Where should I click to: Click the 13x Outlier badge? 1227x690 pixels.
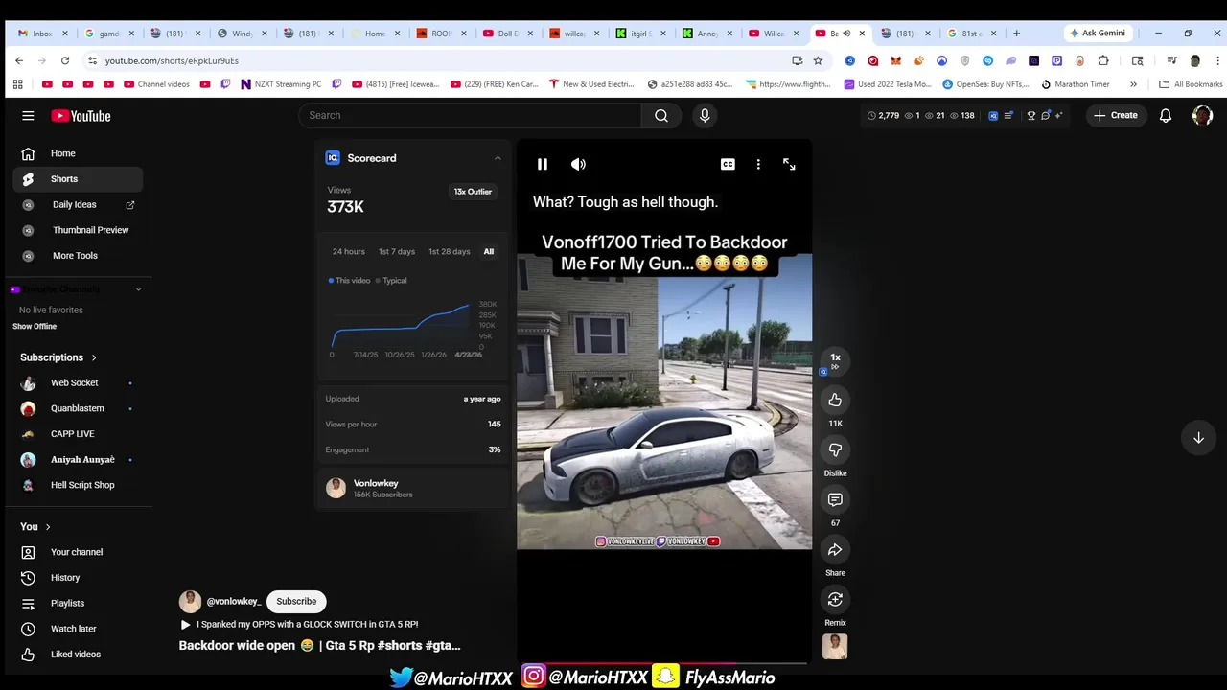point(473,192)
